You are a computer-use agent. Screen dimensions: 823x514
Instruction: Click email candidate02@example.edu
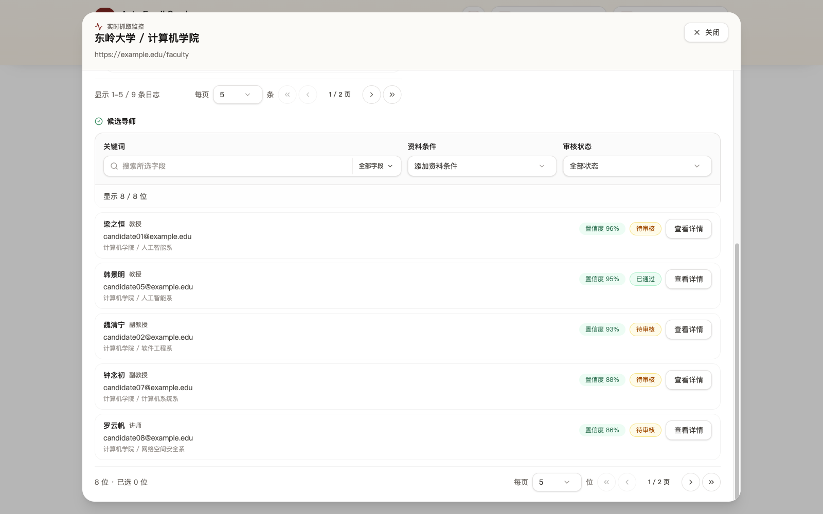(x=148, y=337)
